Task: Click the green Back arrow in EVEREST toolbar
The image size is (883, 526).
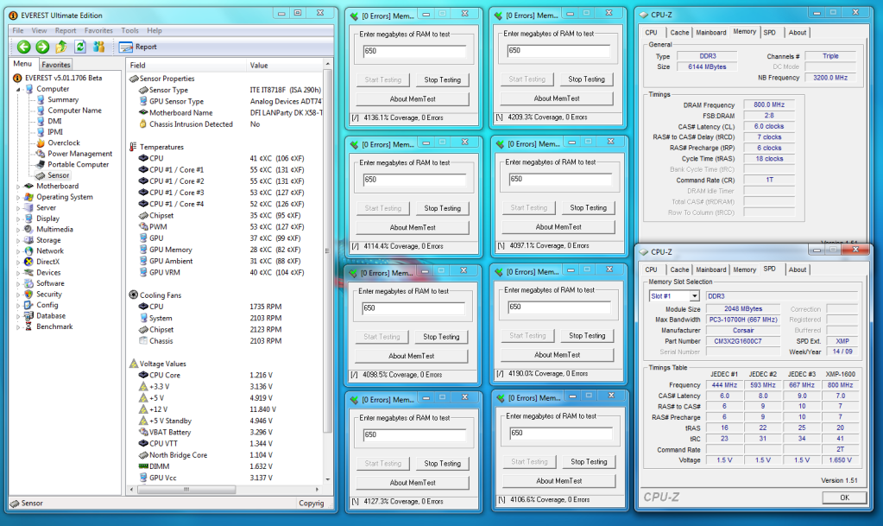Action: click(23, 47)
